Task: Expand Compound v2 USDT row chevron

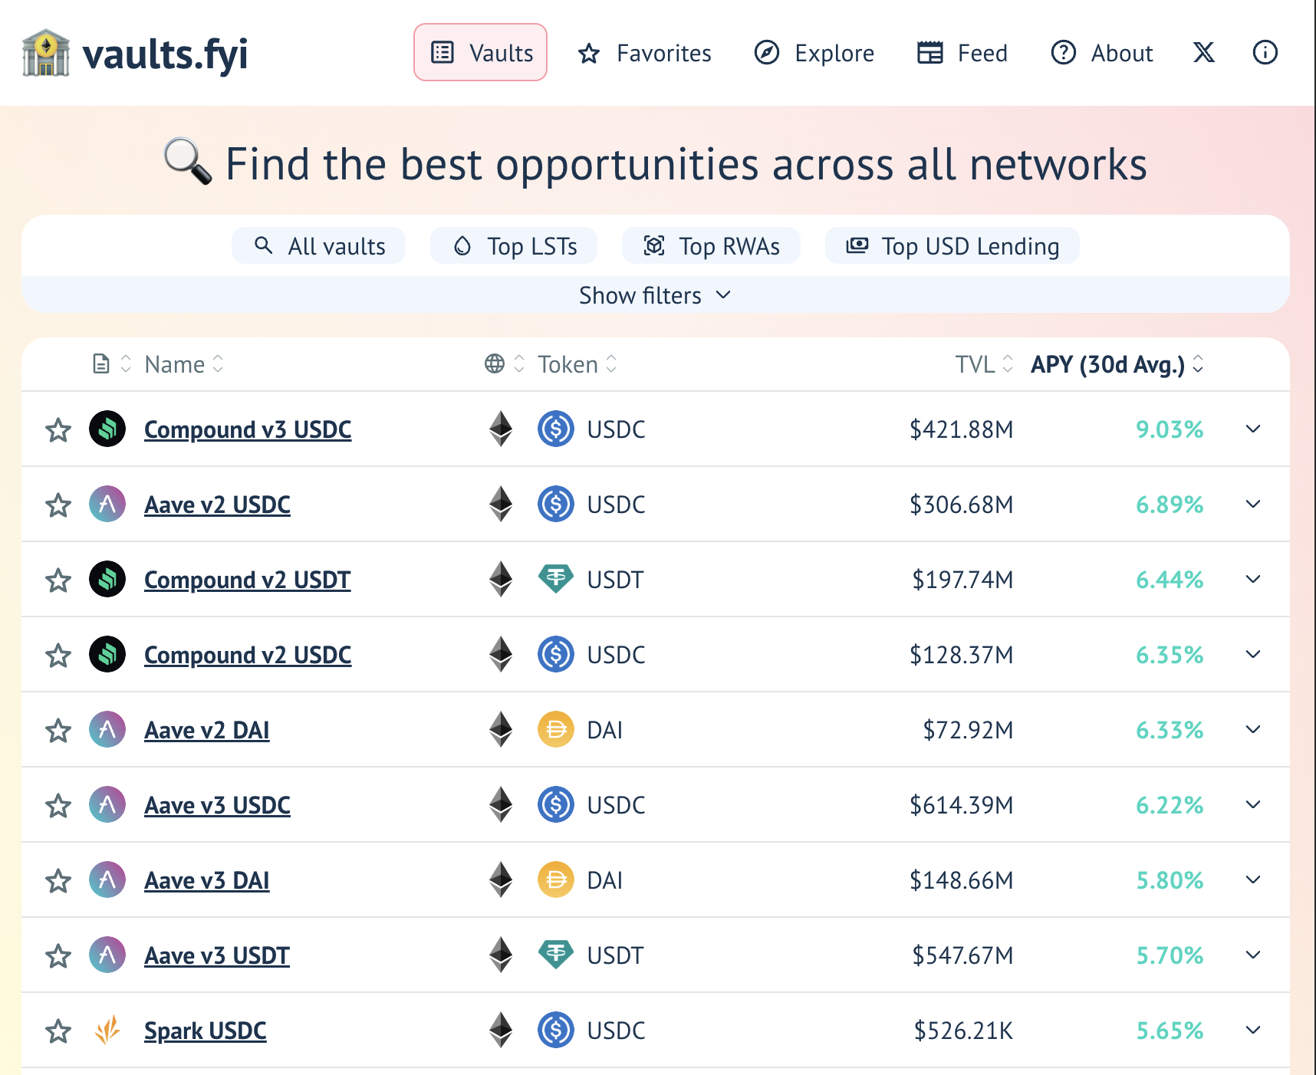Action: click(x=1253, y=579)
